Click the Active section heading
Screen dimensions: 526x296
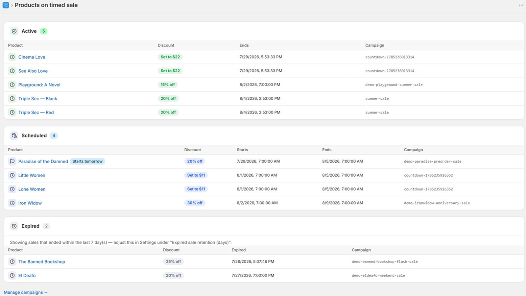tap(29, 31)
